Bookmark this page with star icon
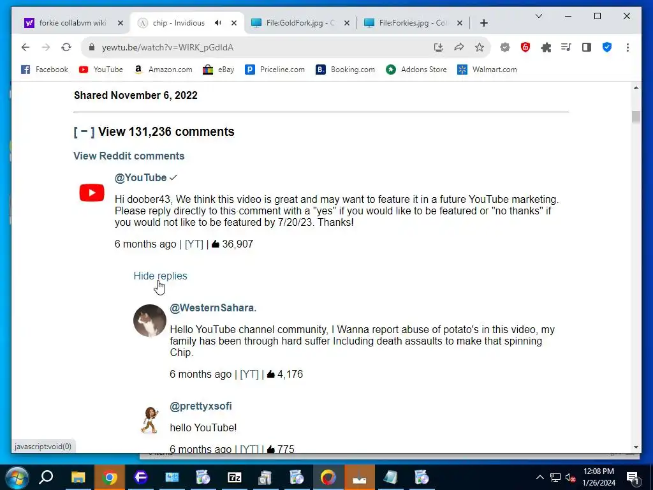653x490 pixels. [480, 47]
